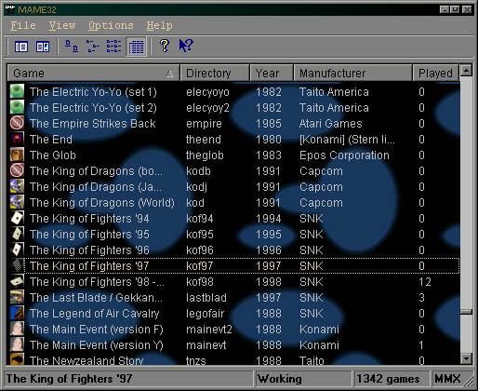Select The King of Dragons (World)
478x391 pixels.
(102, 203)
